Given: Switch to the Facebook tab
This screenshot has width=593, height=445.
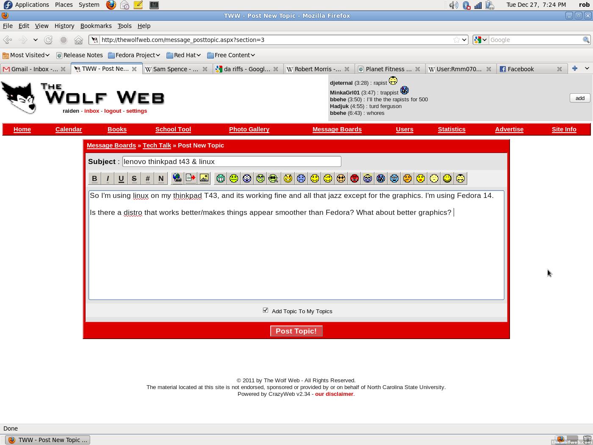Looking at the screenshot, I should pyautogui.click(x=532, y=69).
